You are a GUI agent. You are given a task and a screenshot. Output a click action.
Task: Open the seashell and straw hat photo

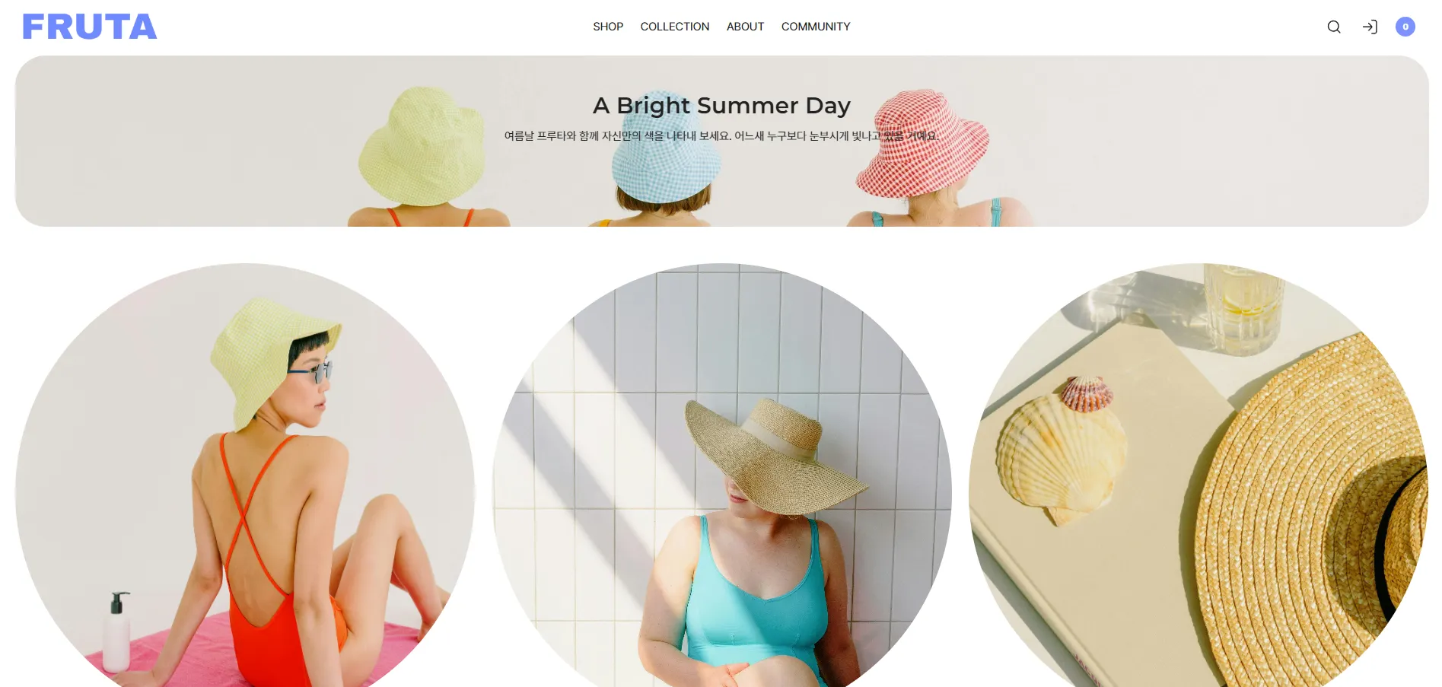pos(1198,475)
